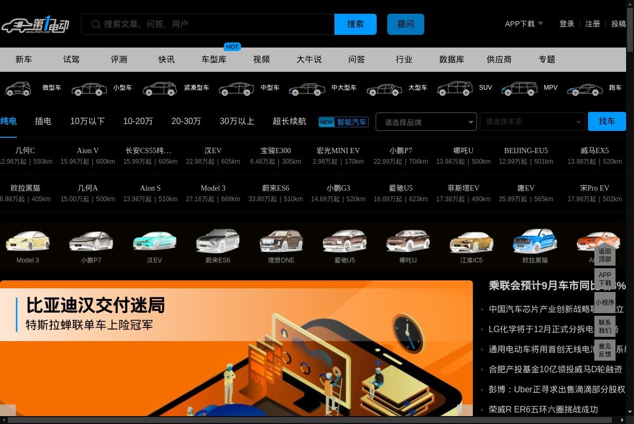Open the Model 3 car thumbnail
Screen dimensions: 634x424
[28, 242]
